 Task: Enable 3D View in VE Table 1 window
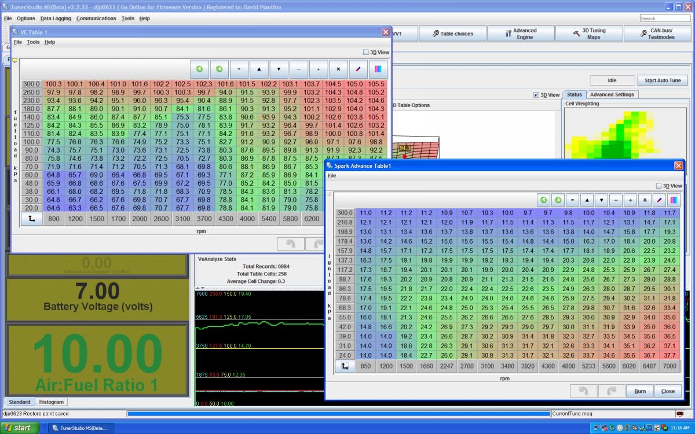point(366,52)
